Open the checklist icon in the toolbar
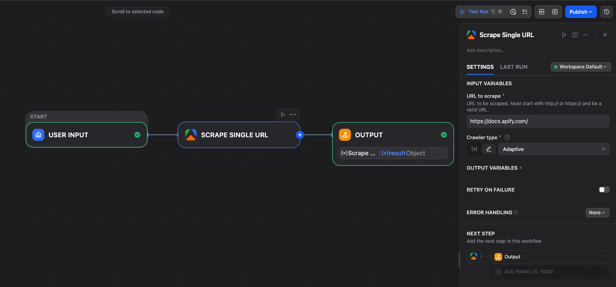Image resolution: width=616 pixels, height=287 pixels. click(x=525, y=12)
